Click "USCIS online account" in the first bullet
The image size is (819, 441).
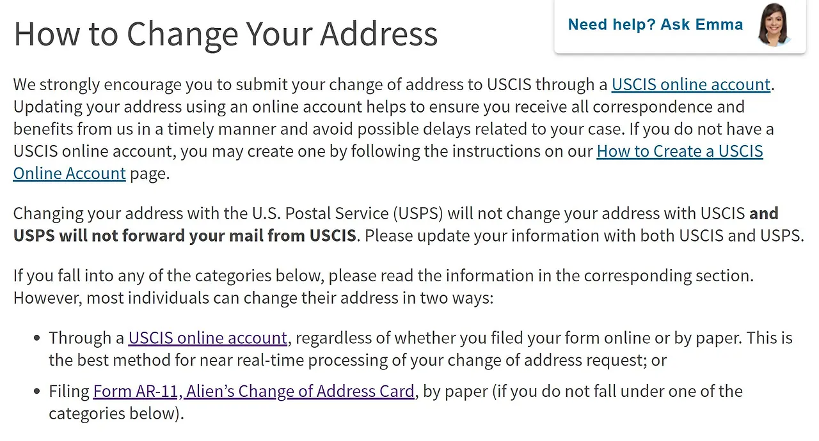pos(207,337)
